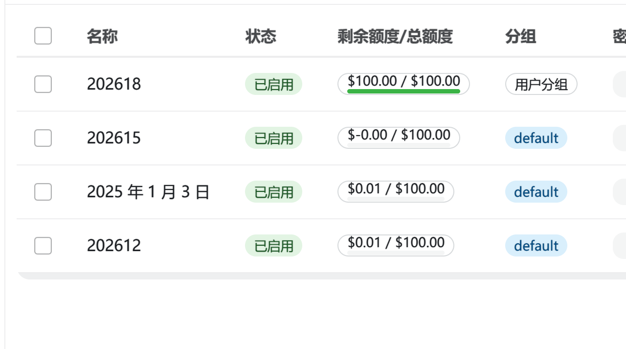Click the 剩余额度/总额度 column header
626x349 pixels.
point(395,36)
